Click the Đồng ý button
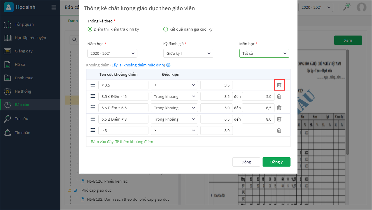Image resolution: width=372 pixels, height=210 pixels. (x=276, y=162)
